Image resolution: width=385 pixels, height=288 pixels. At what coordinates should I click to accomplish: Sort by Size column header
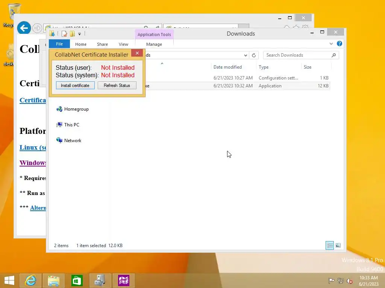[x=308, y=67]
